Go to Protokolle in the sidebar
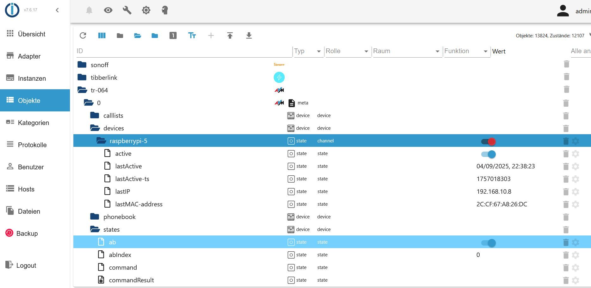The height and width of the screenshot is (288, 591). point(32,145)
